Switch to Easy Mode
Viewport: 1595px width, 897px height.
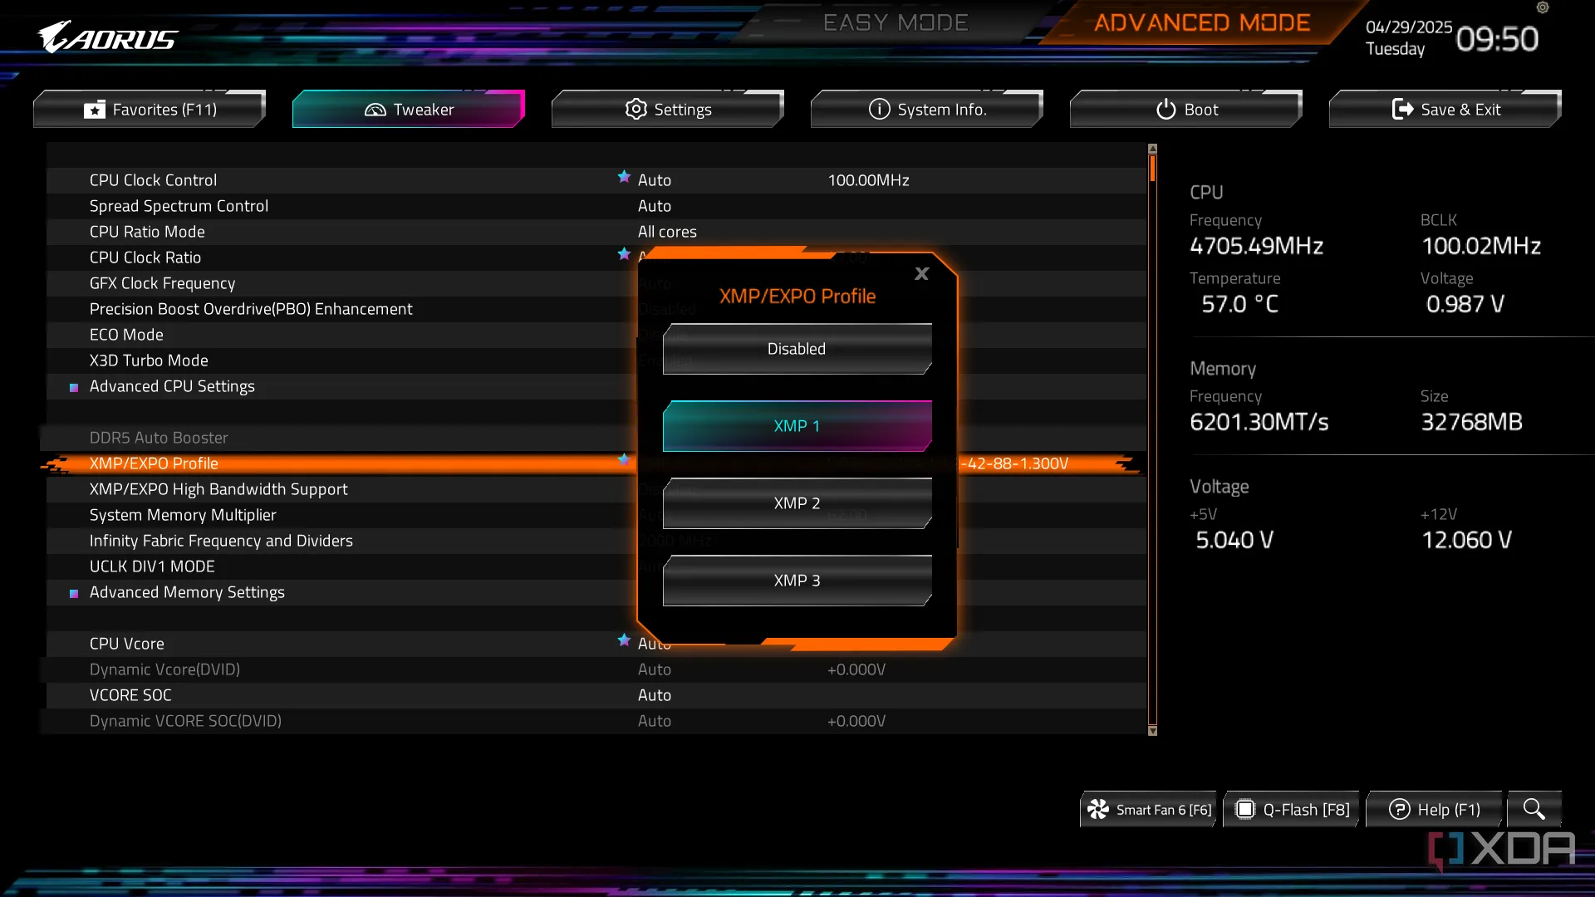click(x=895, y=23)
